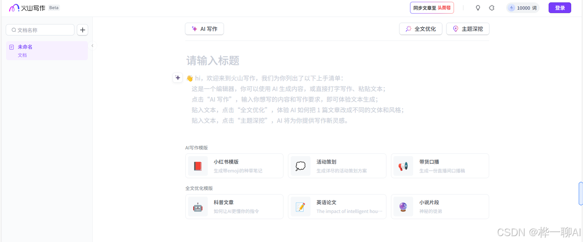Select the 小说片段 template card

click(440, 207)
